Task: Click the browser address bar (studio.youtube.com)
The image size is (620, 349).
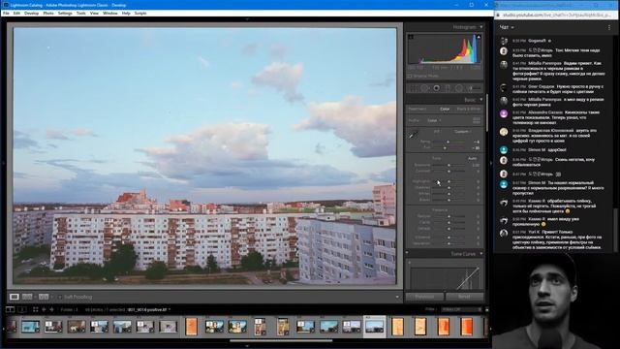Action: [x=555, y=15]
